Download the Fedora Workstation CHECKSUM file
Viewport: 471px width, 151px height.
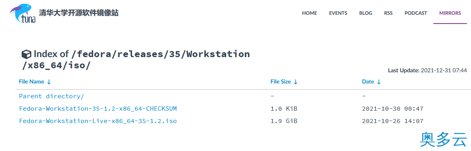[98, 109]
